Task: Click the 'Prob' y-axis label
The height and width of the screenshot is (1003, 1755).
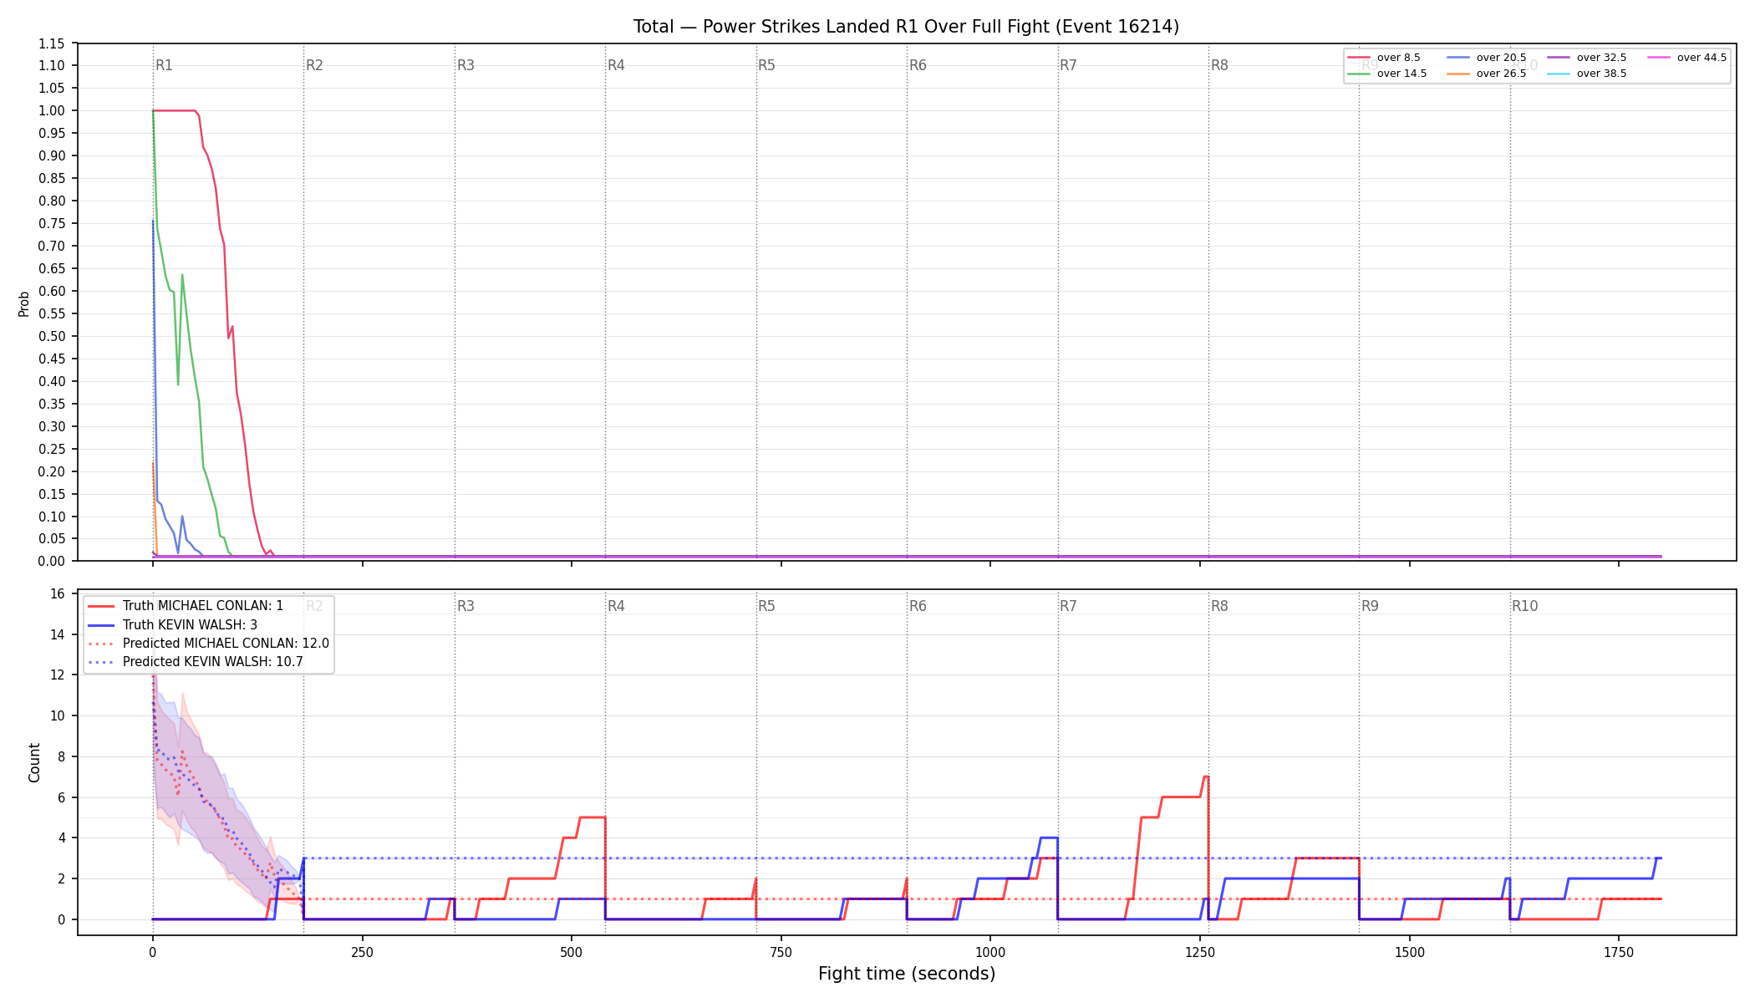Action: tap(23, 303)
